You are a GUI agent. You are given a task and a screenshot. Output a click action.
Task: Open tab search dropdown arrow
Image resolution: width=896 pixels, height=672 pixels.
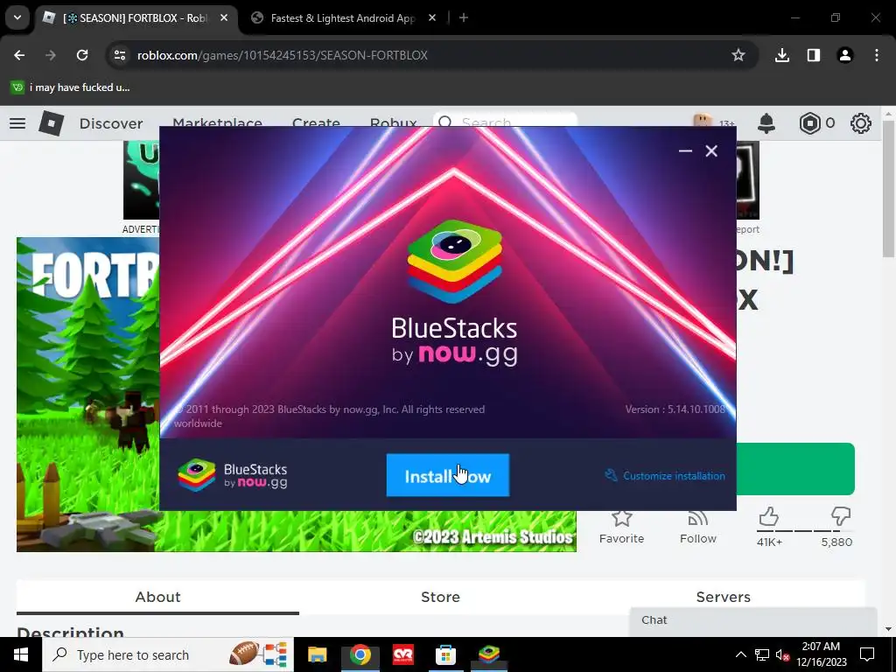coord(17,17)
